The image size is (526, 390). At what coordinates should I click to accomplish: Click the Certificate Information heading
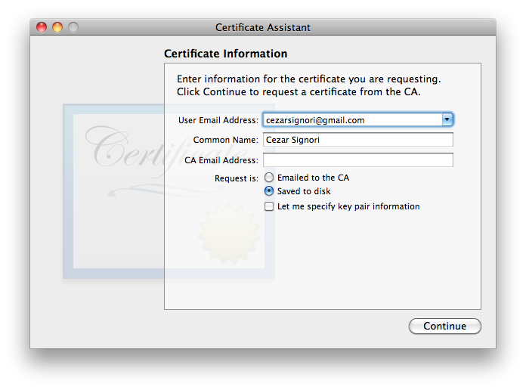(225, 54)
